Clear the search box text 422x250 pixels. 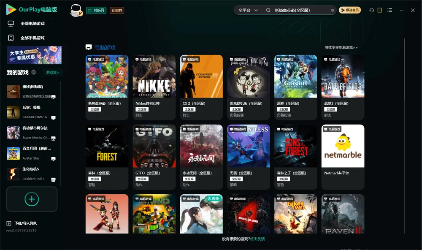[x=333, y=11]
